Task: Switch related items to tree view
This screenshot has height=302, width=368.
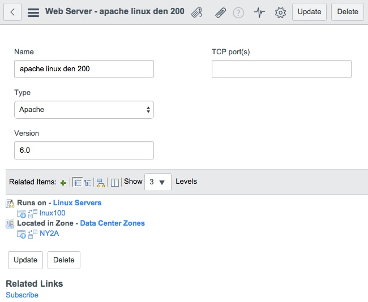Action: pyautogui.click(x=88, y=183)
